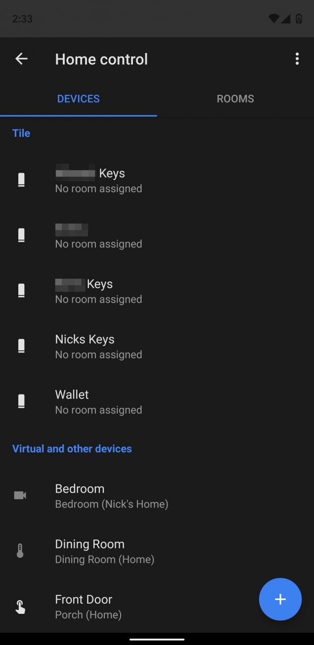Tap the Tile section header

[21, 133]
